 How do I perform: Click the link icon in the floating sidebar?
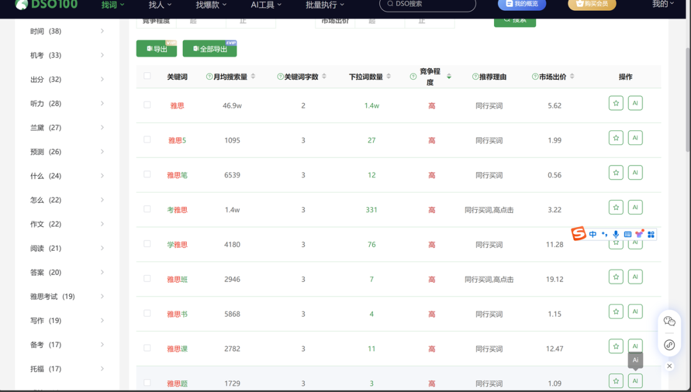click(669, 345)
